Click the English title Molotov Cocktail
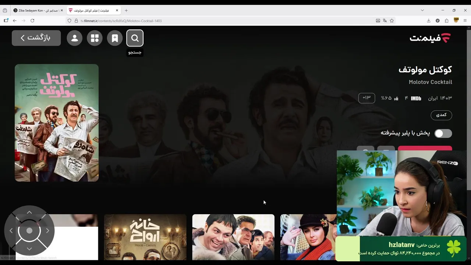 (x=431, y=82)
